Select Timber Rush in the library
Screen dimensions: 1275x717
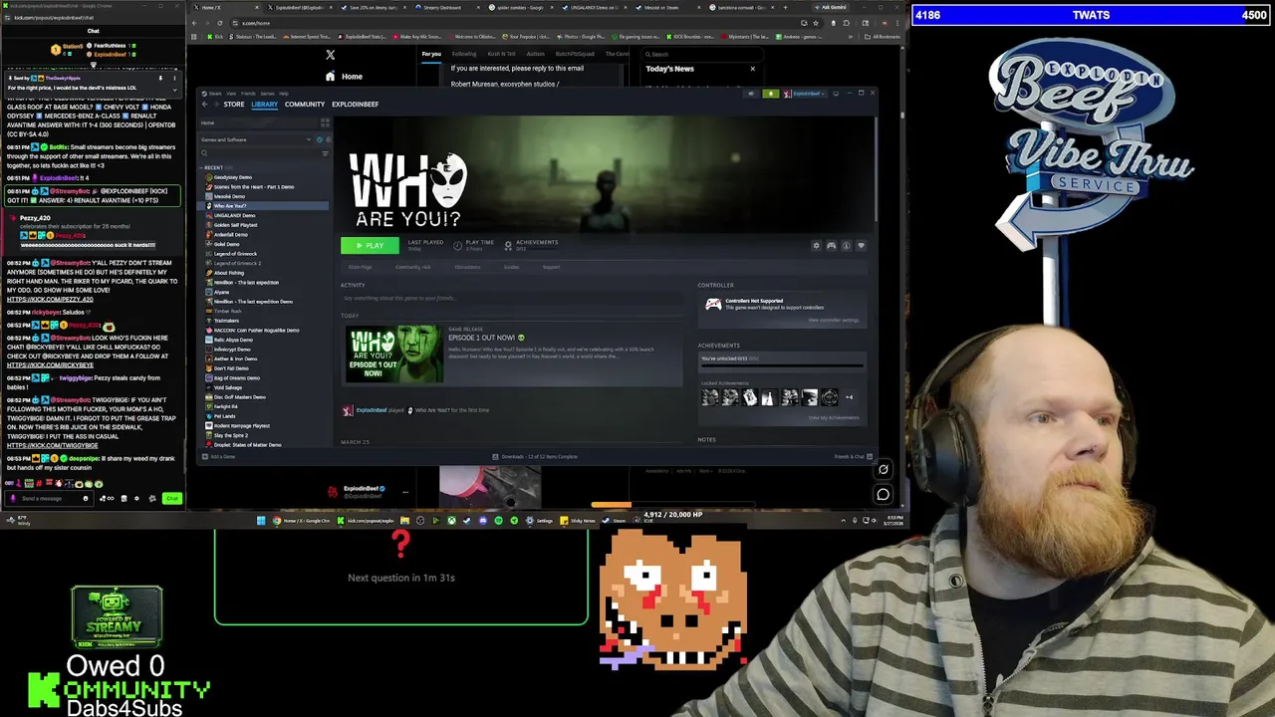point(228,311)
